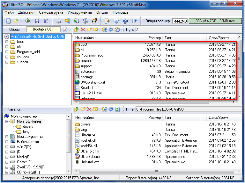The height and width of the screenshot is (183, 245).
Task: Click red X delete in catalog toolbar
Action: (89, 109)
